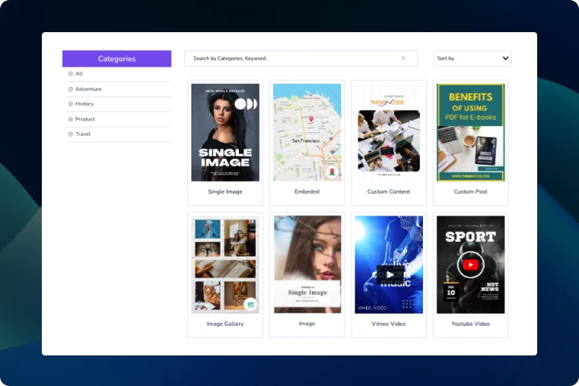Click the Image Gallery title link
Image resolution: width=579 pixels, height=386 pixels.
click(225, 324)
